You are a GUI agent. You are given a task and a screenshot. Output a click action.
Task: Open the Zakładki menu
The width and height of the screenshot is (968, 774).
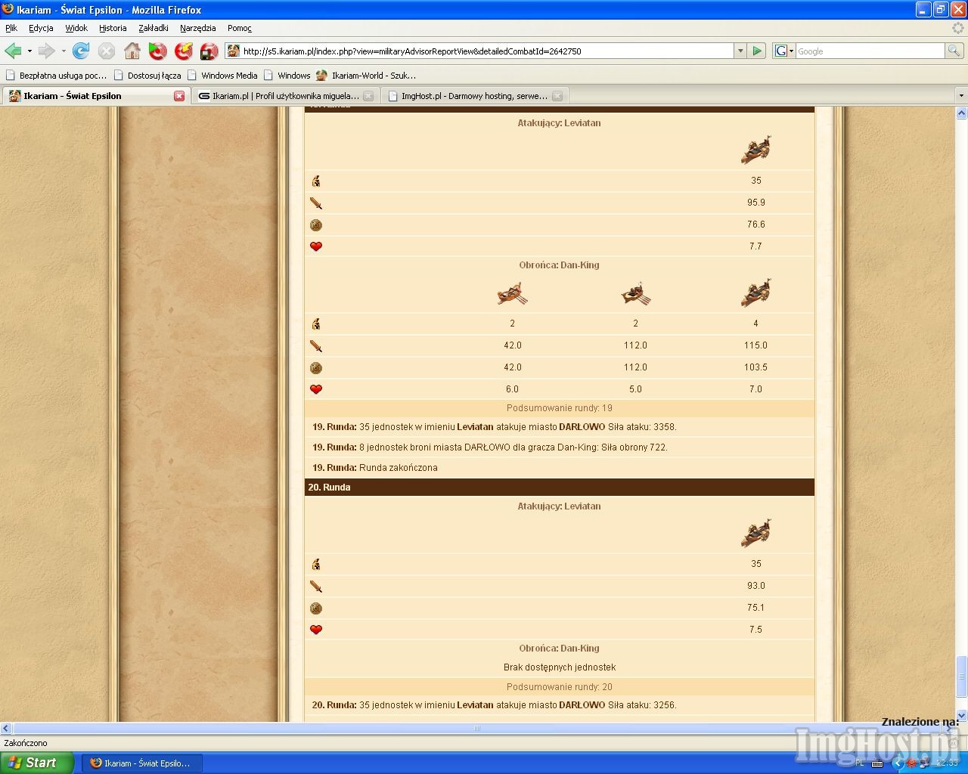click(x=154, y=28)
